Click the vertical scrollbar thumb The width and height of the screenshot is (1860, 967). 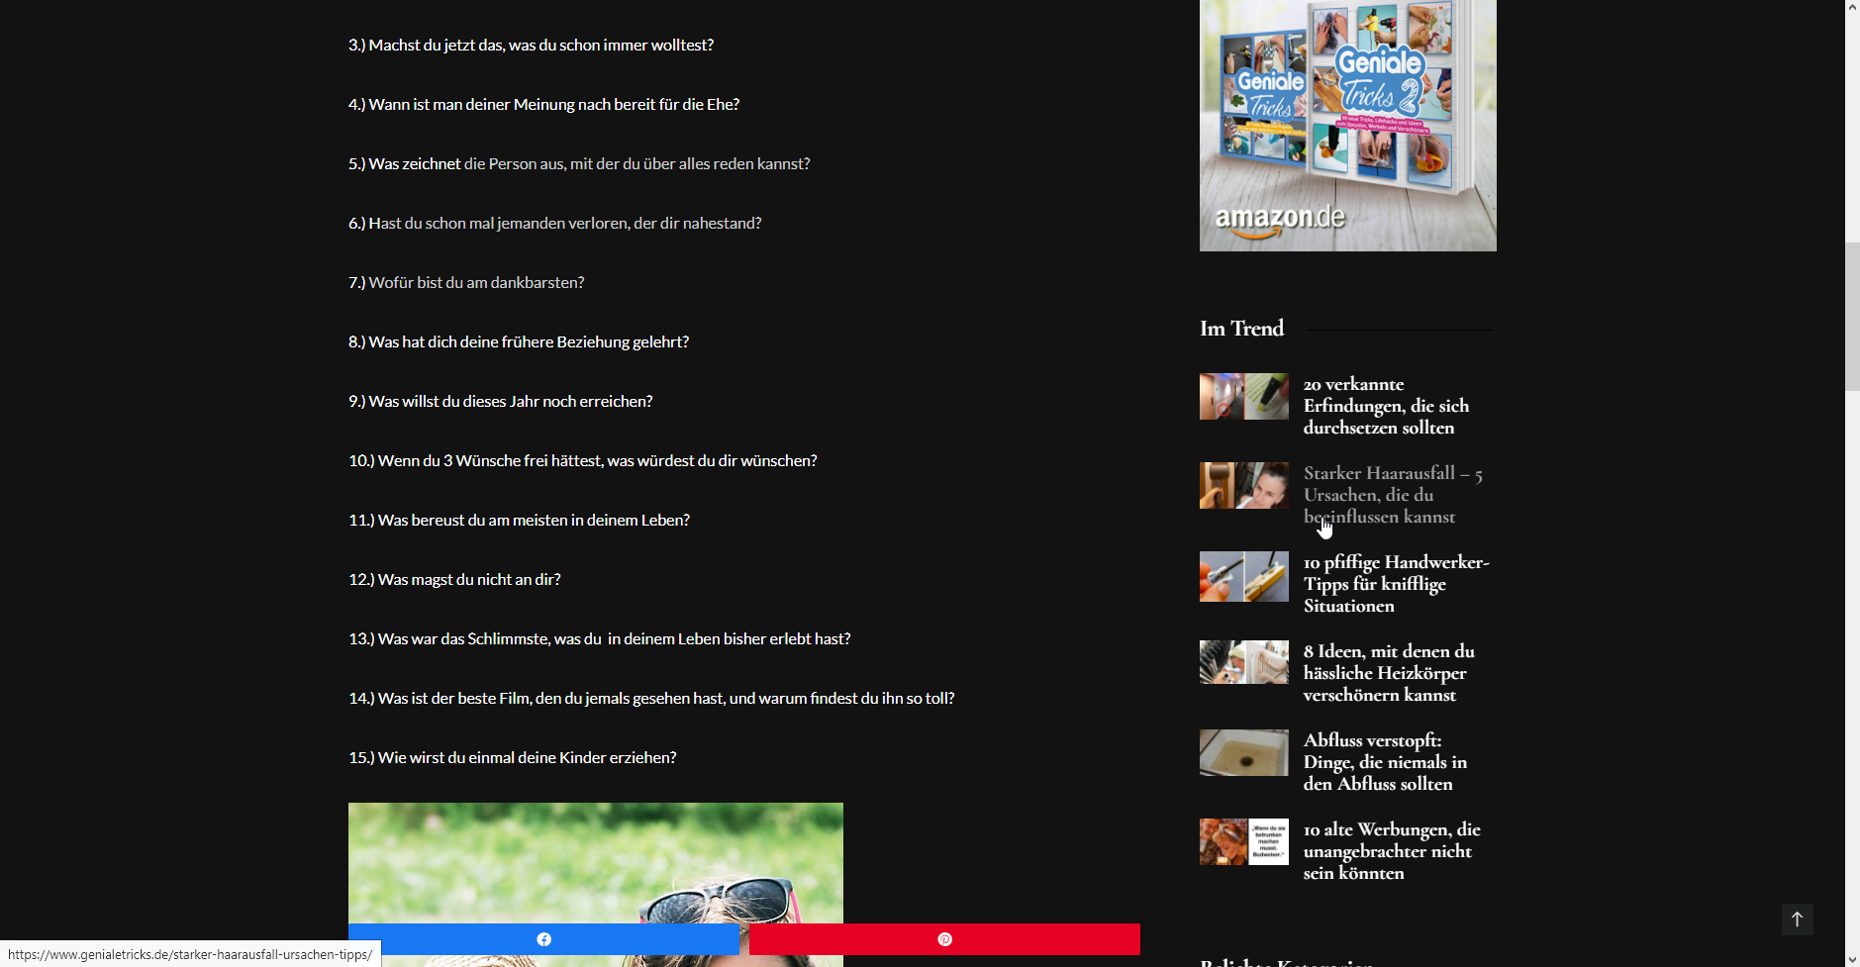pyautogui.click(x=1852, y=317)
